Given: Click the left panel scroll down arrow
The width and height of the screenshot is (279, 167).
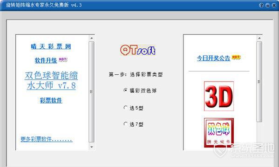Looking at the screenshot, I should tap(91, 147).
